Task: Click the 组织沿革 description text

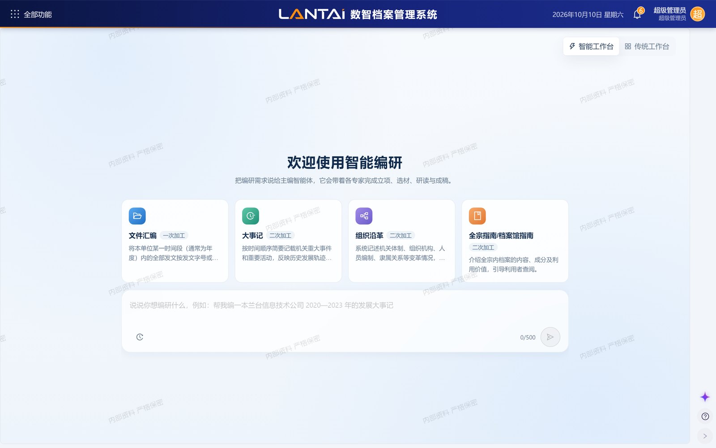Action: point(401,253)
